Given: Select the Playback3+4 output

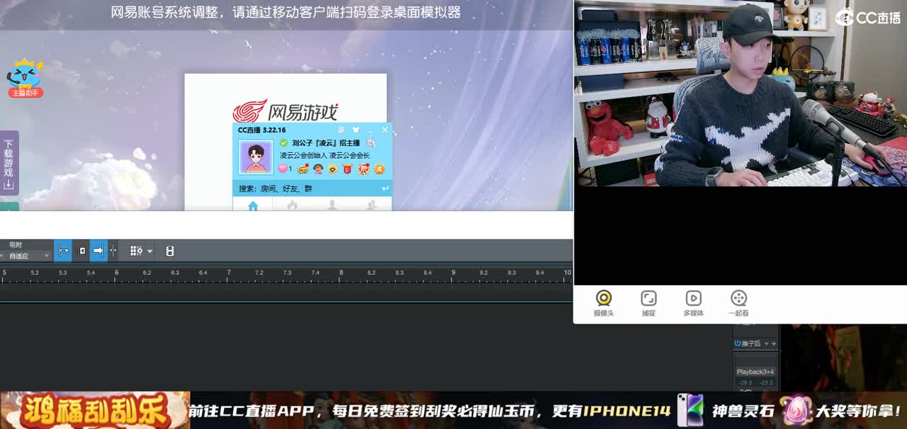Looking at the screenshot, I should coord(755,372).
